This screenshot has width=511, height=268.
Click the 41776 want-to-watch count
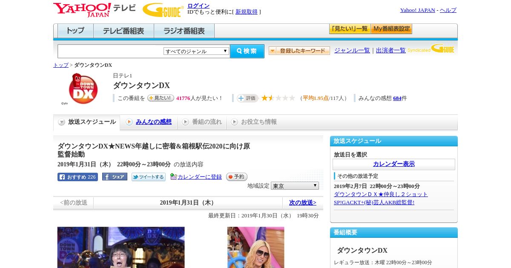[183, 98]
